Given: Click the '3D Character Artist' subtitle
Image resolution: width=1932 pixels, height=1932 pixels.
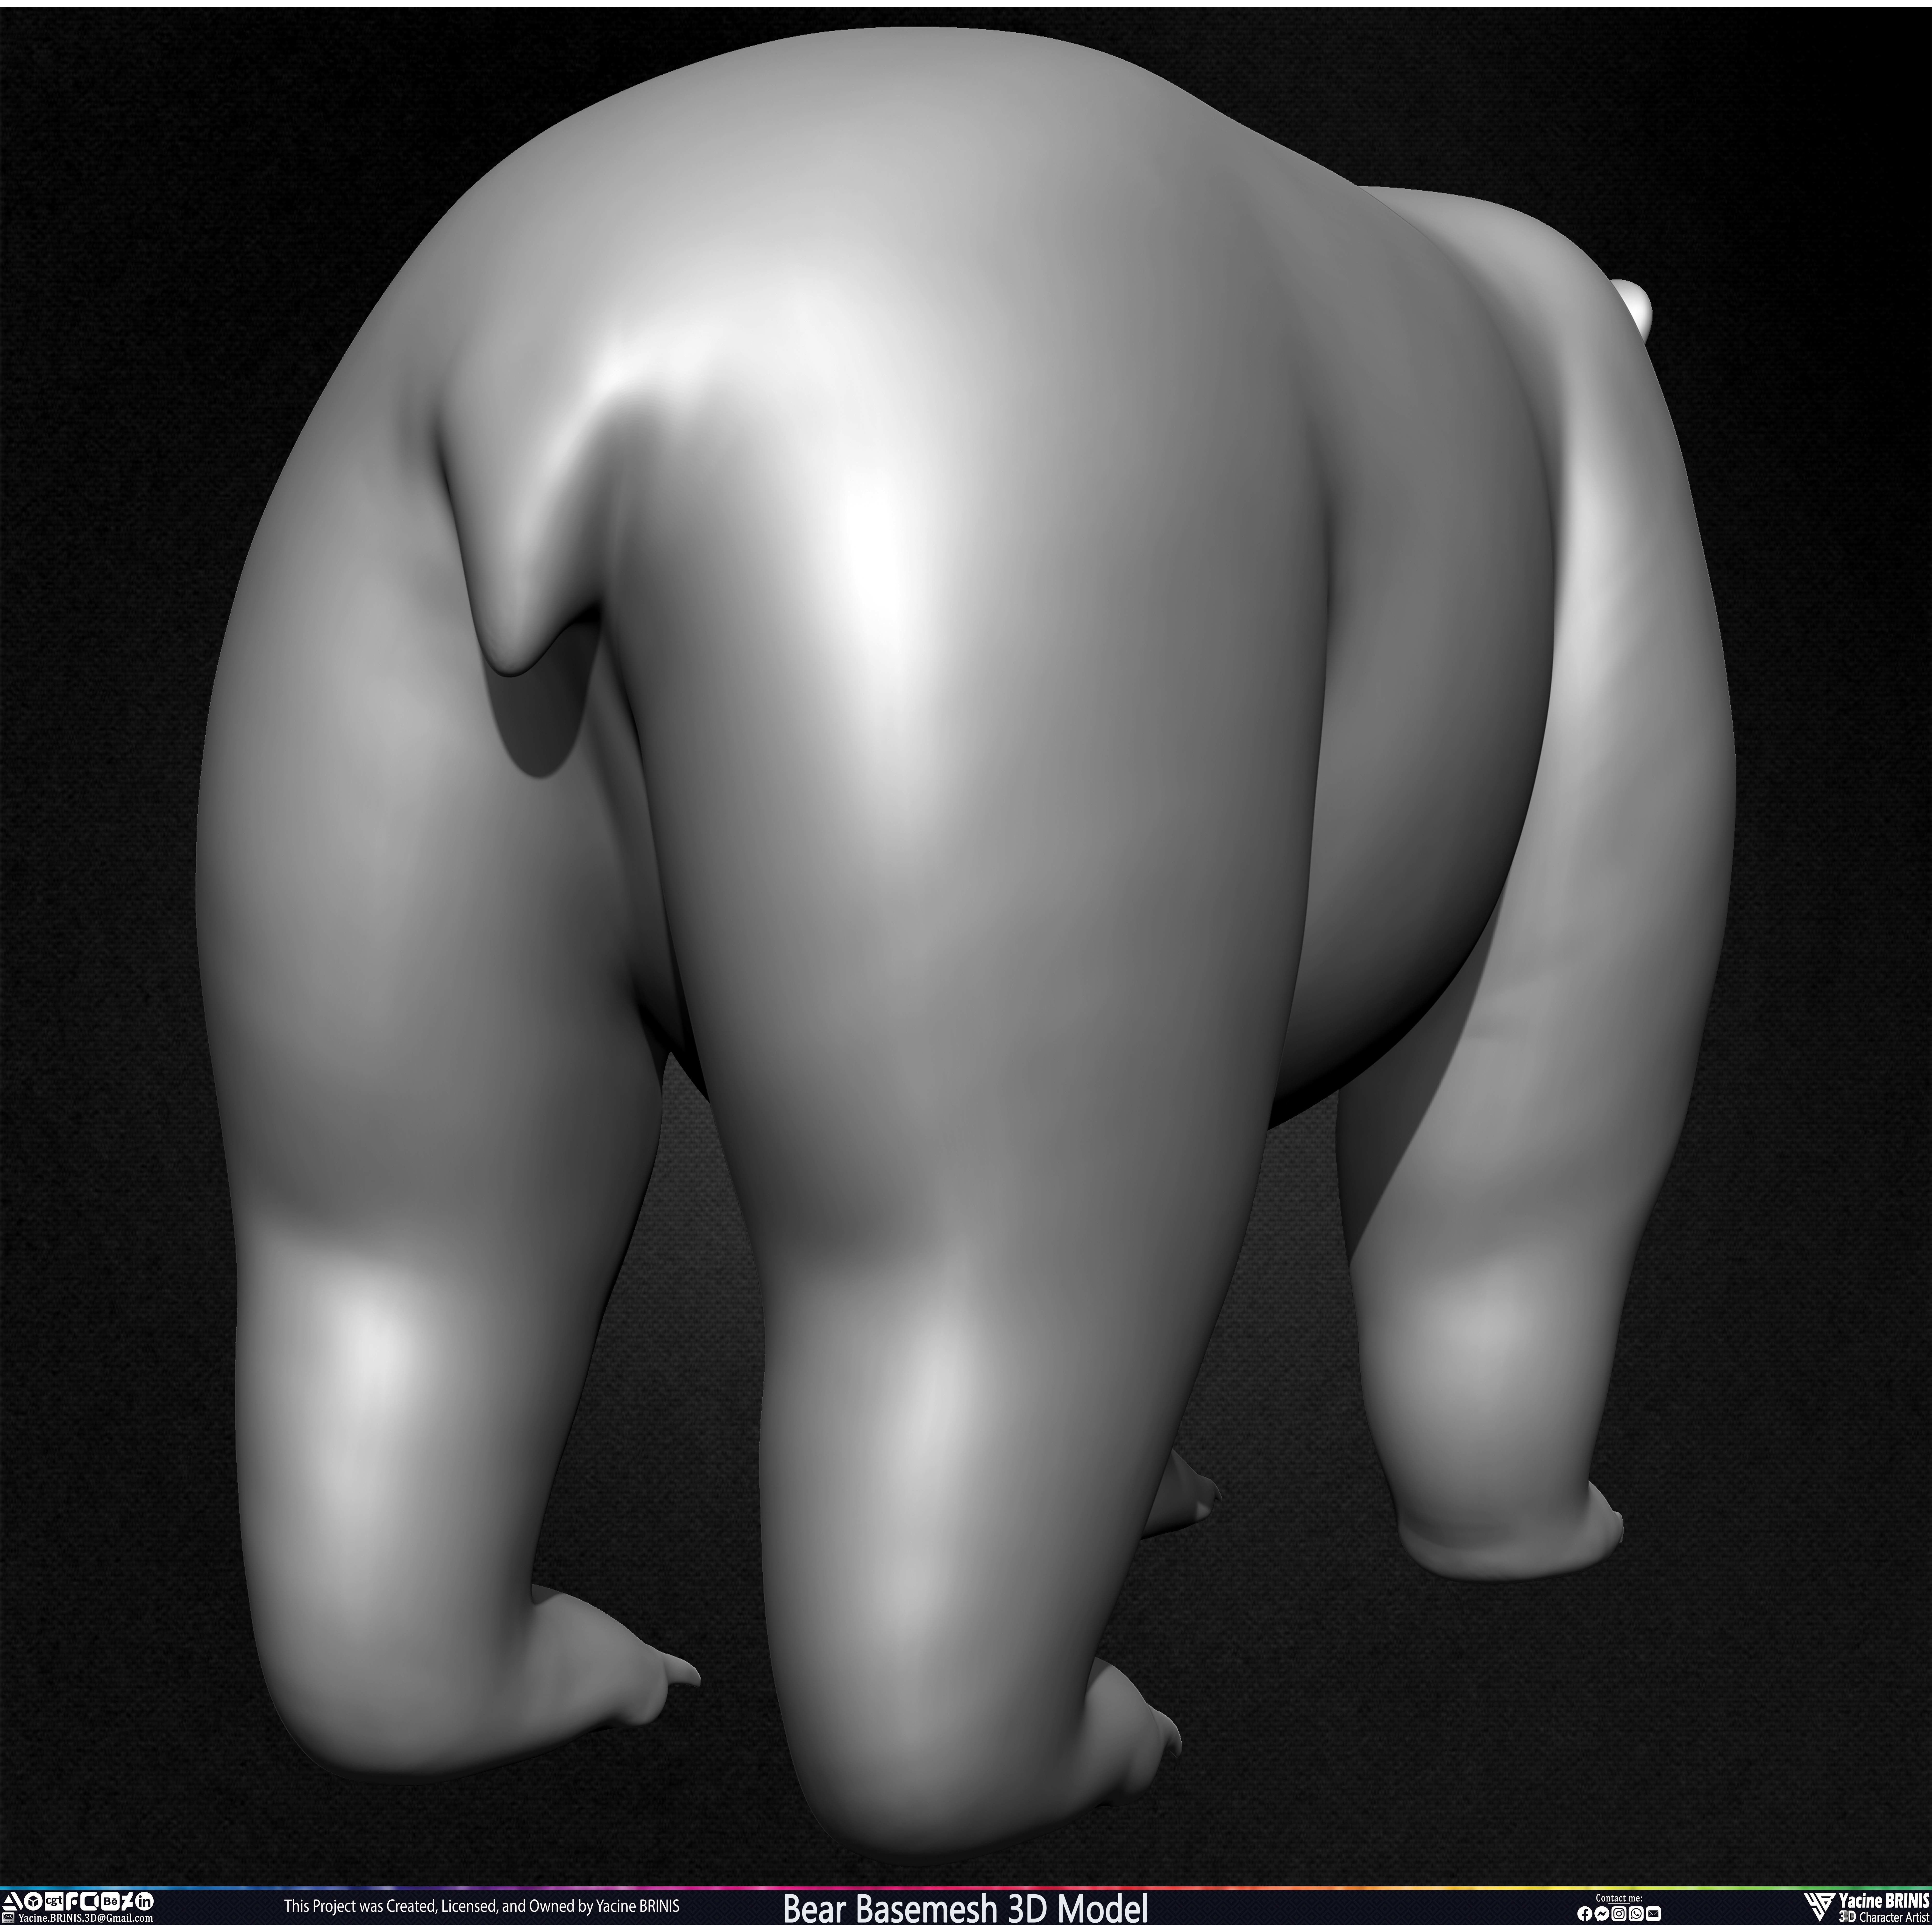Looking at the screenshot, I should pyautogui.click(x=1884, y=1916).
